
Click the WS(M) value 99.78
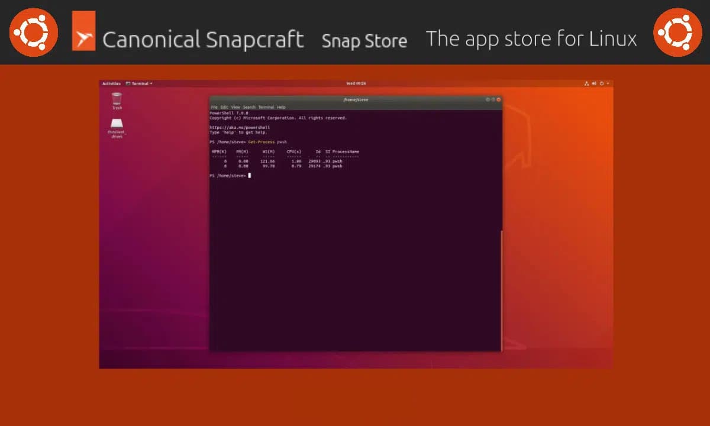[x=269, y=166]
